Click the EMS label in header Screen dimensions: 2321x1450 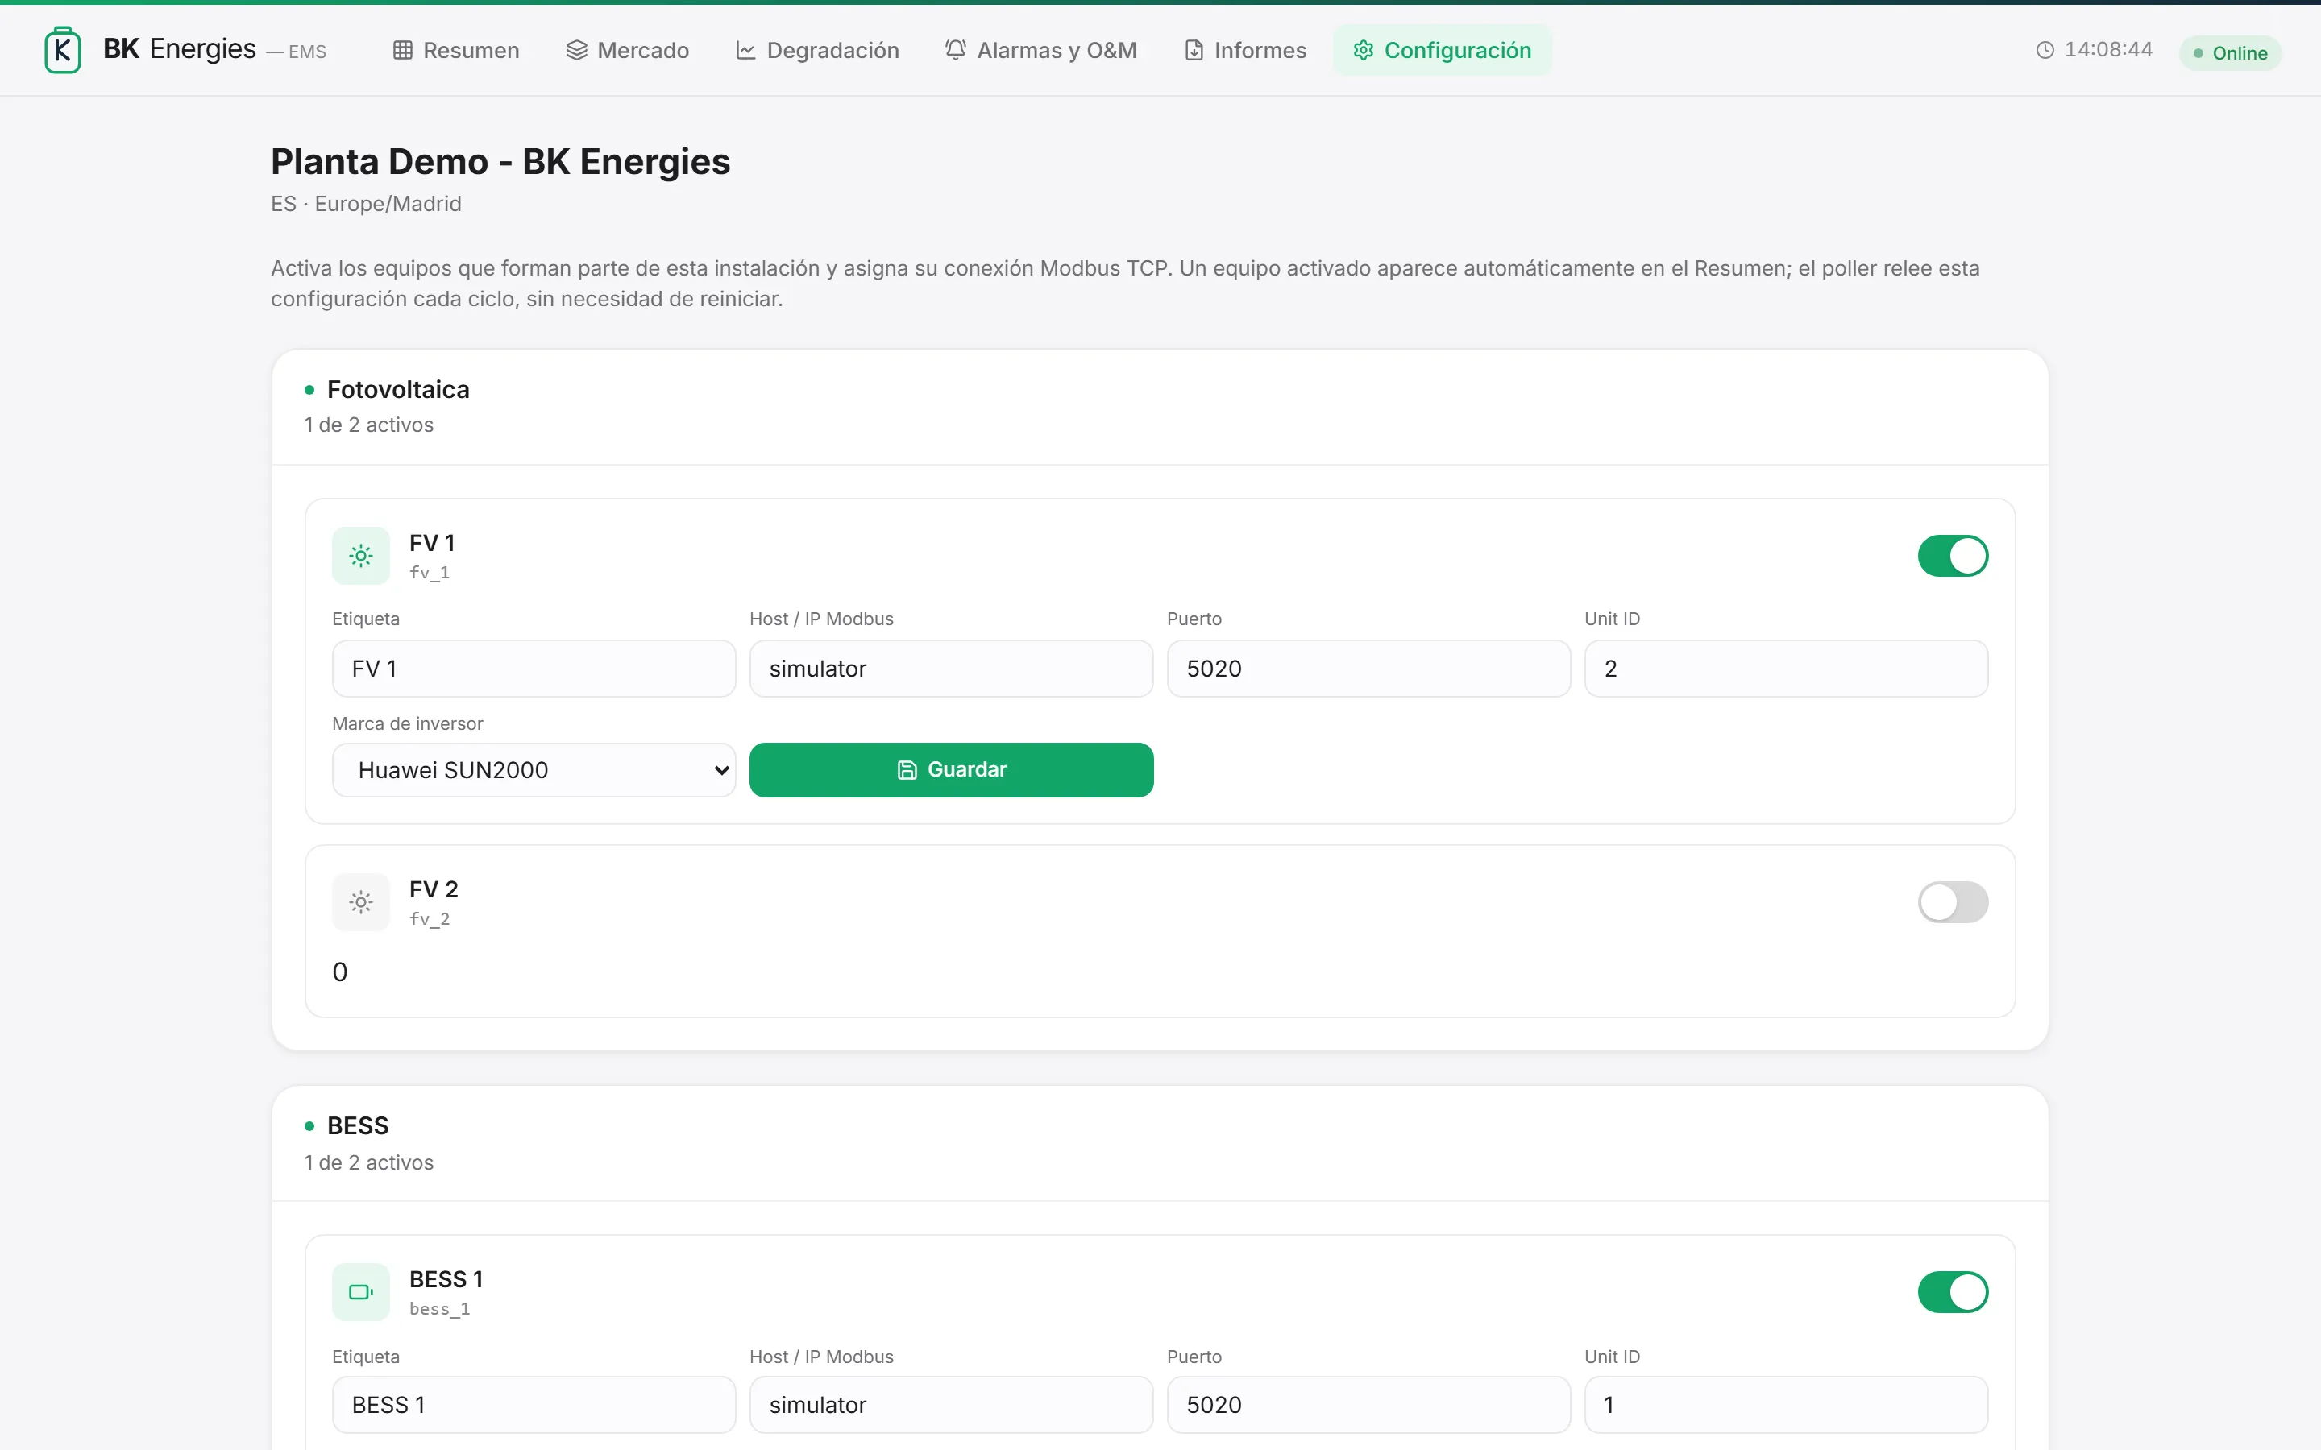pos(307,52)
